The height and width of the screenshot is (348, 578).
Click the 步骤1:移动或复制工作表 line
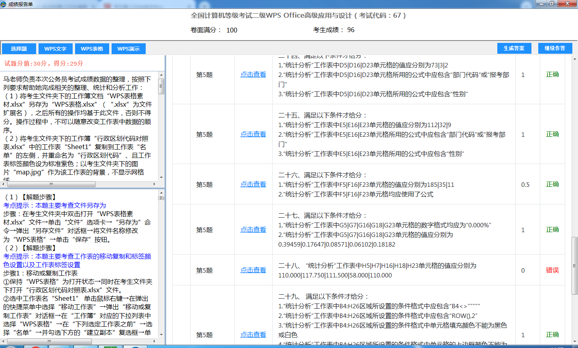point(41,273)
